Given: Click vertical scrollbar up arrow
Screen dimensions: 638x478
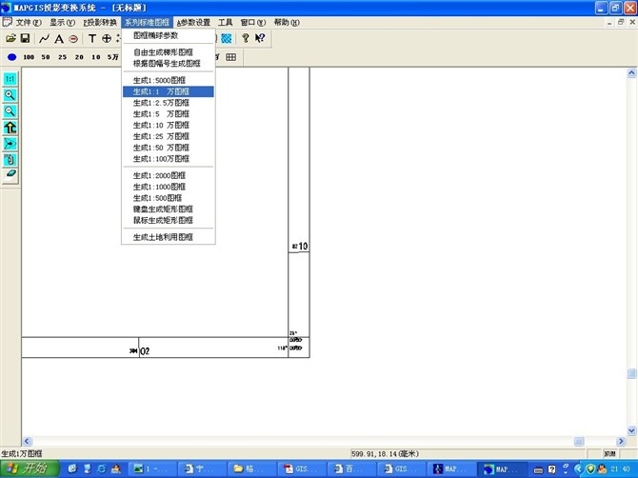Looking at the screenshot, I should [x=631, y=72].
